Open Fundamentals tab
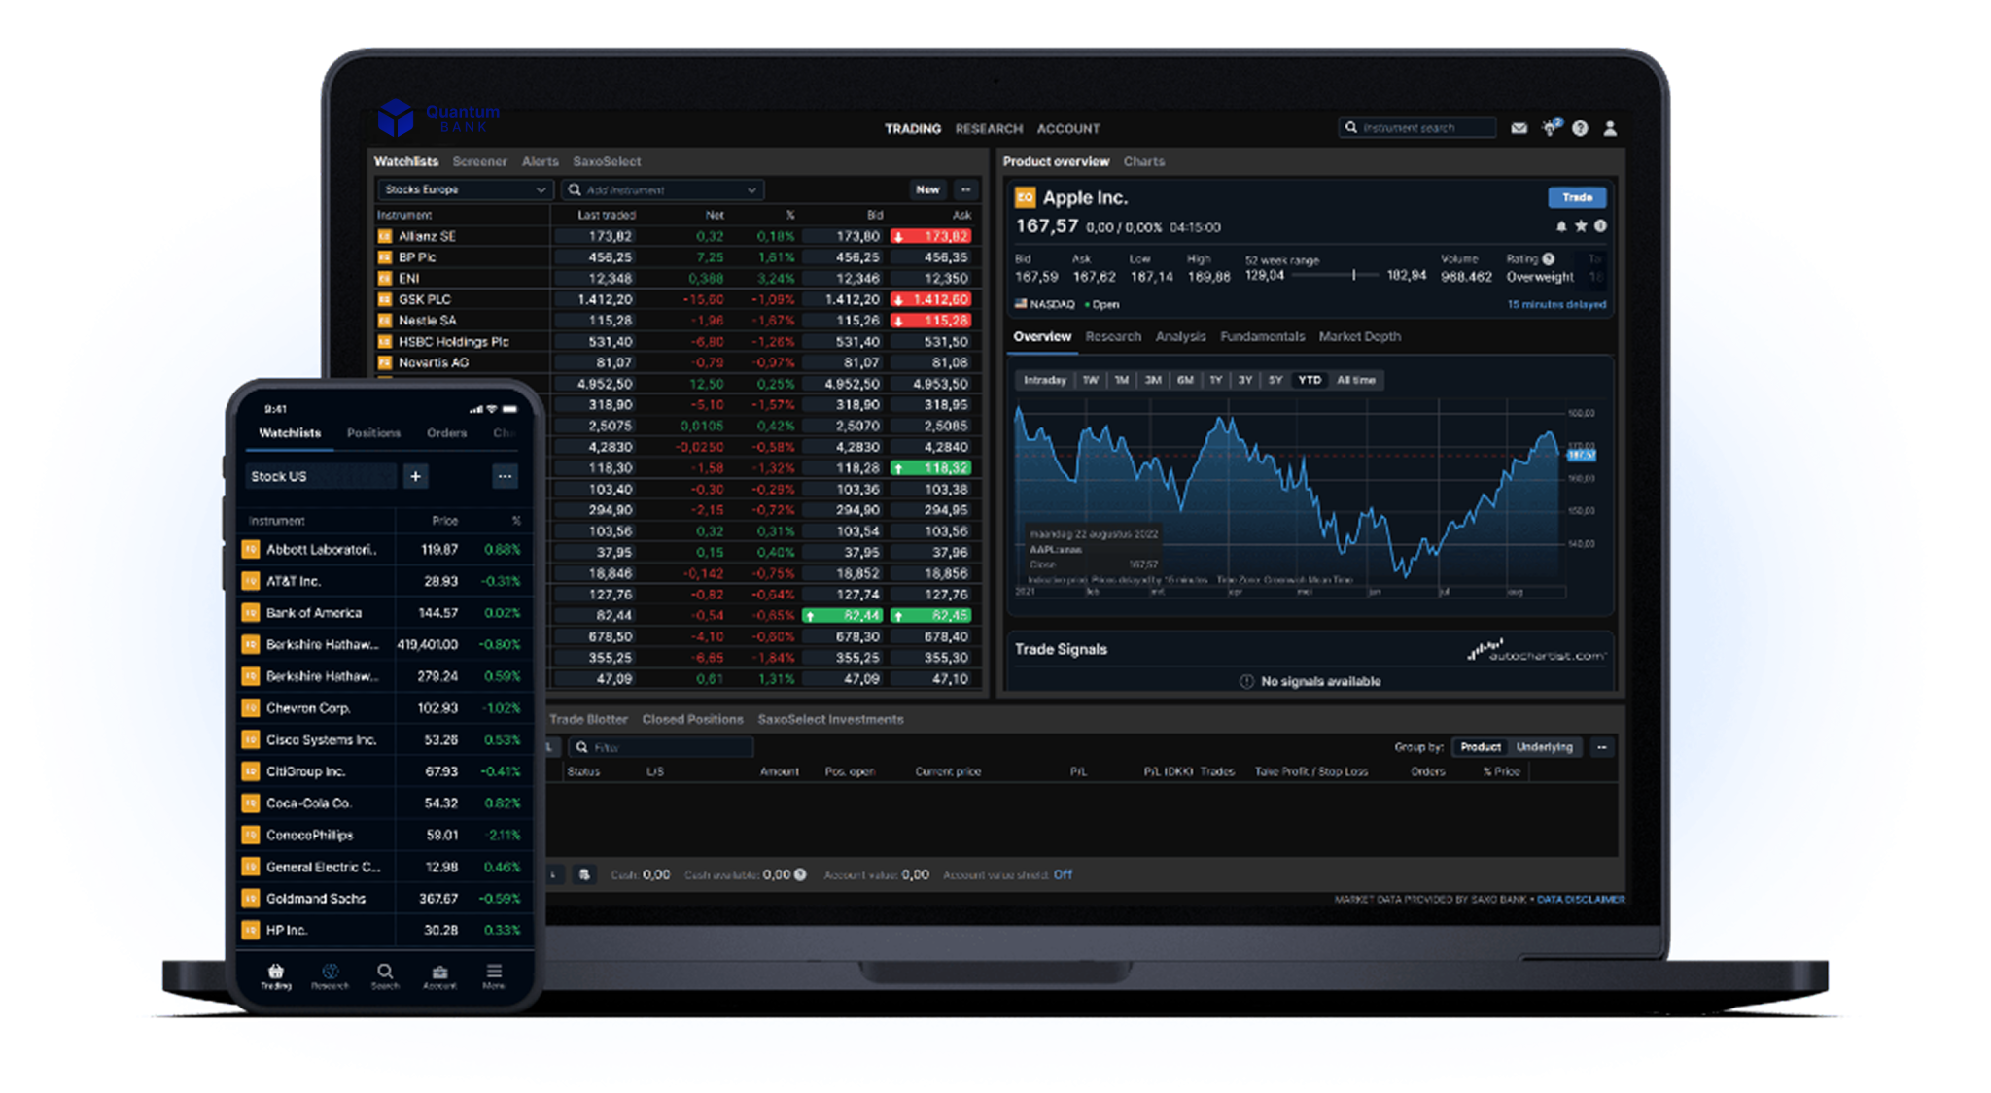This screenshot has width=1991, height=1093. click(1262, 336)
